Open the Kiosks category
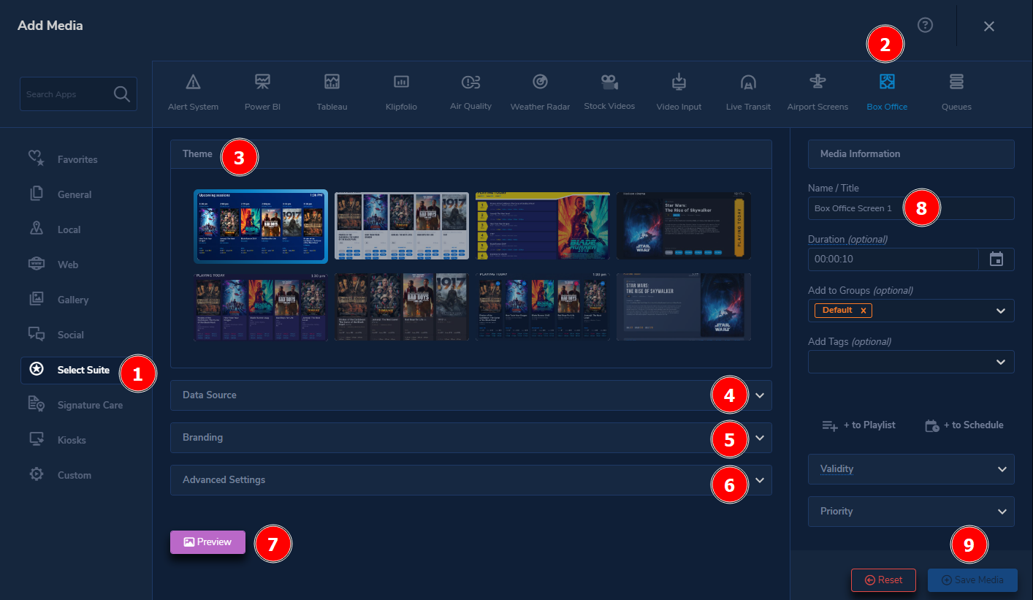 coord(57,440)
